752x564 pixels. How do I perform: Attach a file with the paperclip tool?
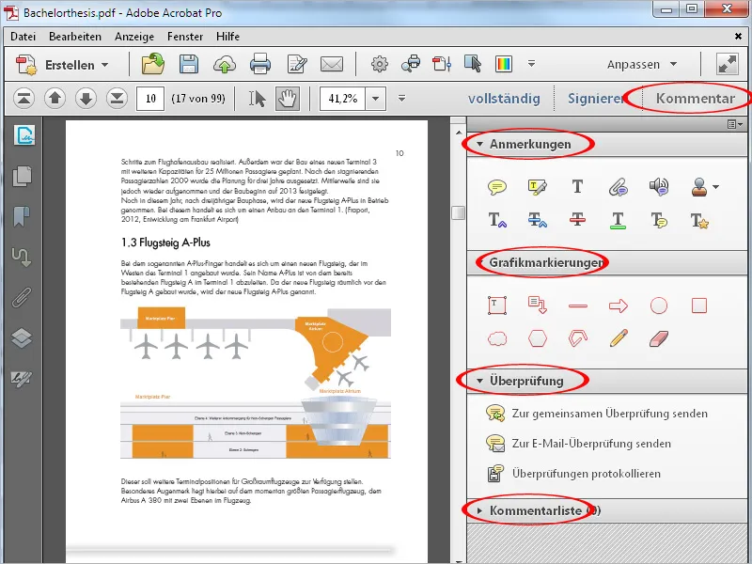[x=619, y=186]
